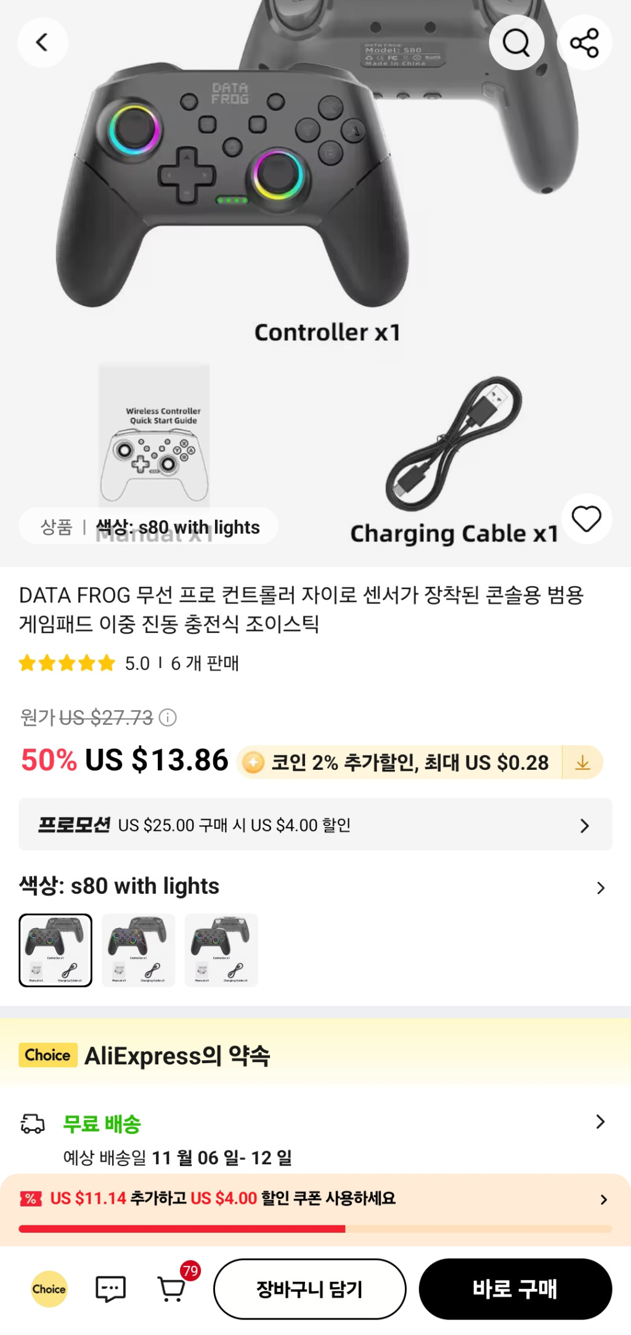Tap the 바로 구매 button
The width and height of the screenshot is (631, 1335).
pyautogui.click(x=515, y=1289)
